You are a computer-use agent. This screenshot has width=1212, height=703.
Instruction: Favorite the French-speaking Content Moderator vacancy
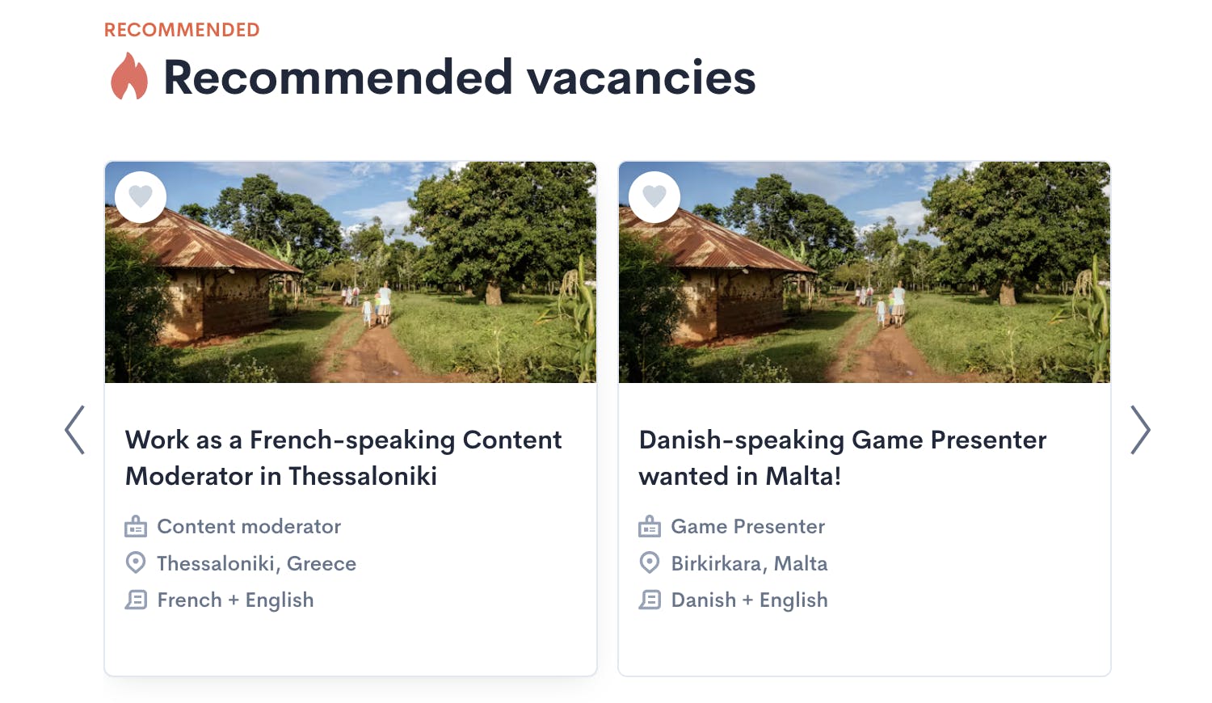coord(141,196)
